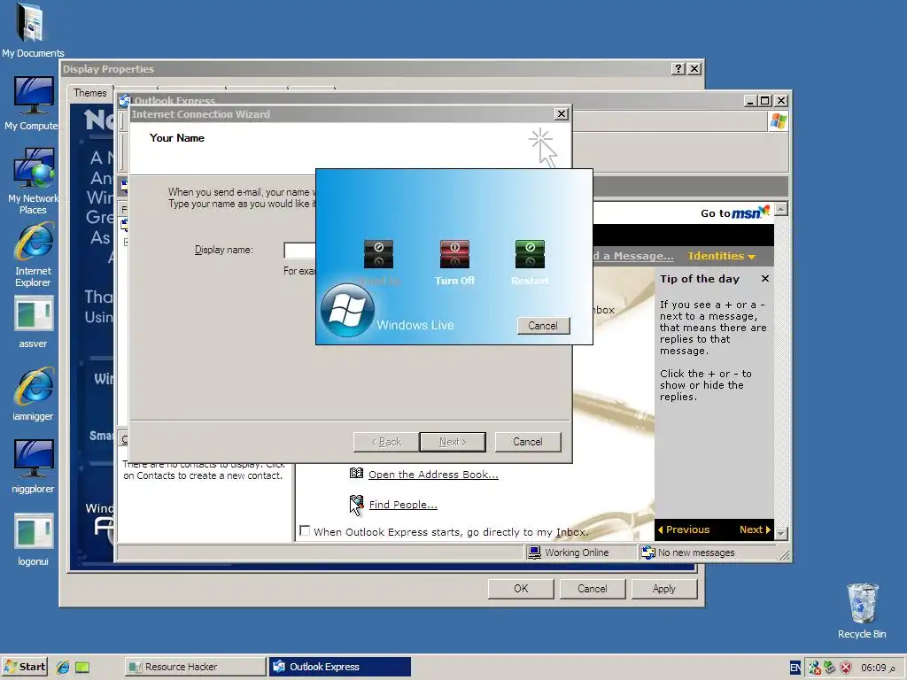Click Cancel in Internet Connection Wizard
Viewport: 907px width, 680px height.
pyautogui.click(x=528, y=442)
